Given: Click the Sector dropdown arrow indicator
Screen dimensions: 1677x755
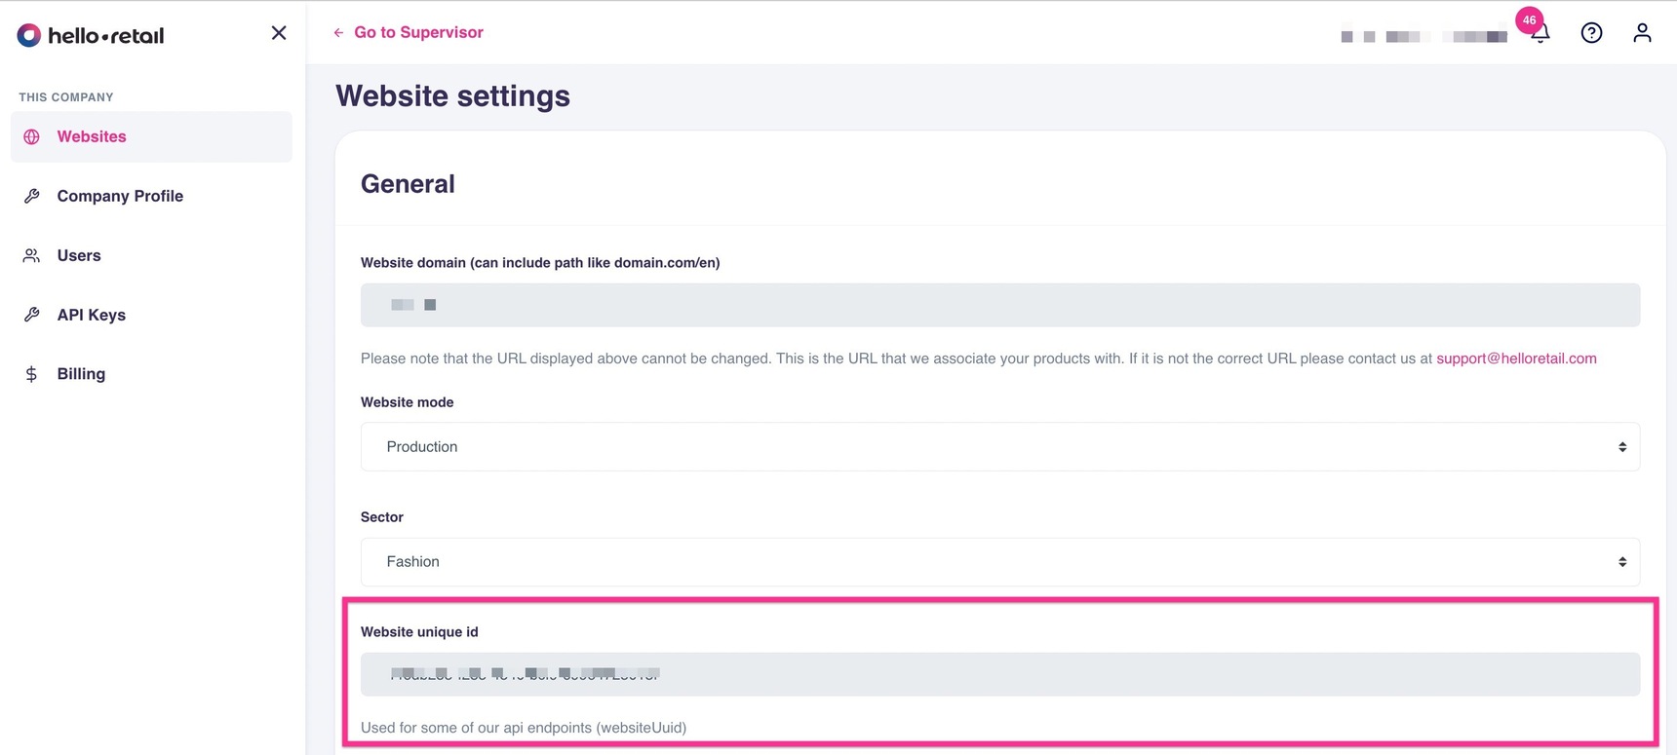Looking at the screenshot, I should (1622, 562).
